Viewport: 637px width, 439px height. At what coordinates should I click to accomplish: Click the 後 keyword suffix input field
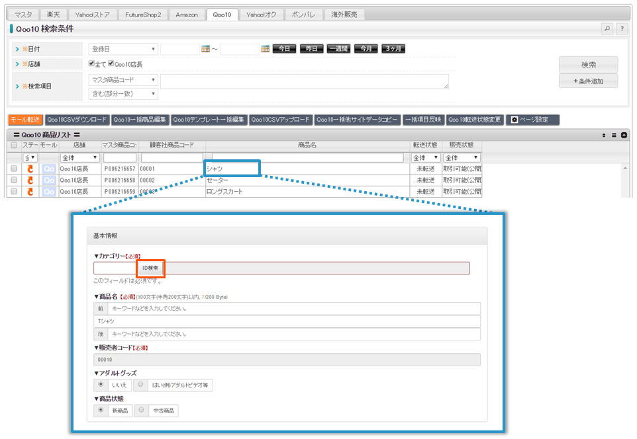(x=294, y=334)
